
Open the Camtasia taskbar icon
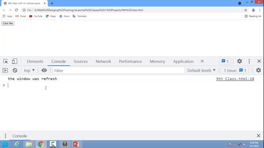(53, 144)
